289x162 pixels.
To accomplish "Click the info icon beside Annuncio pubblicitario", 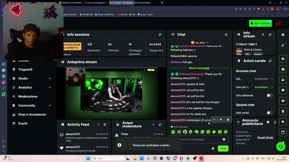I will tap(268, 122).
